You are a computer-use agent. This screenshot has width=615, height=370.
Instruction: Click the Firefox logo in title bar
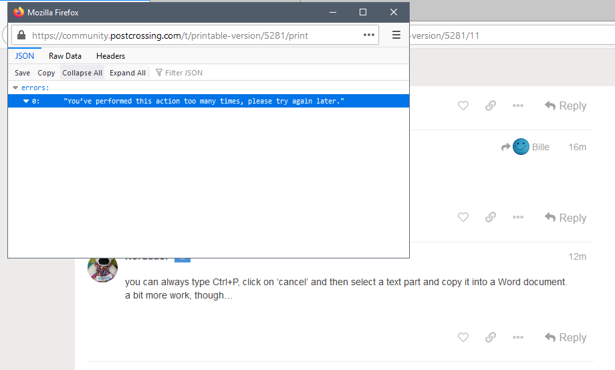click(19, 12)
